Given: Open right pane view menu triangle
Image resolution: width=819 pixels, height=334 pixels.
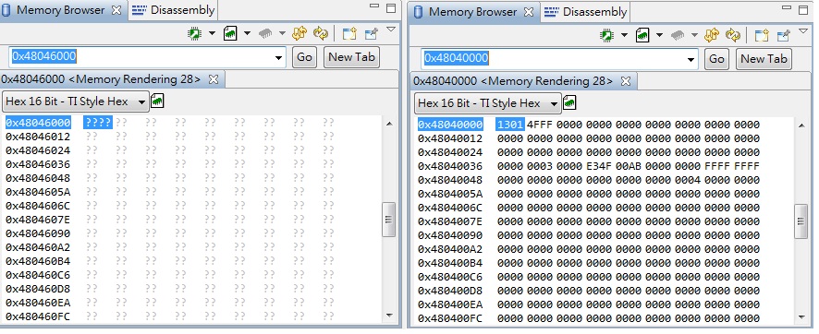Looking at the screenshot, I should click(803, 31).
